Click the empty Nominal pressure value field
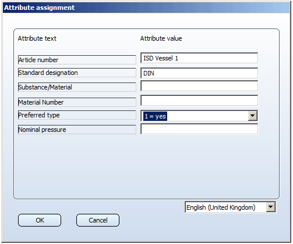 [199, 129]
